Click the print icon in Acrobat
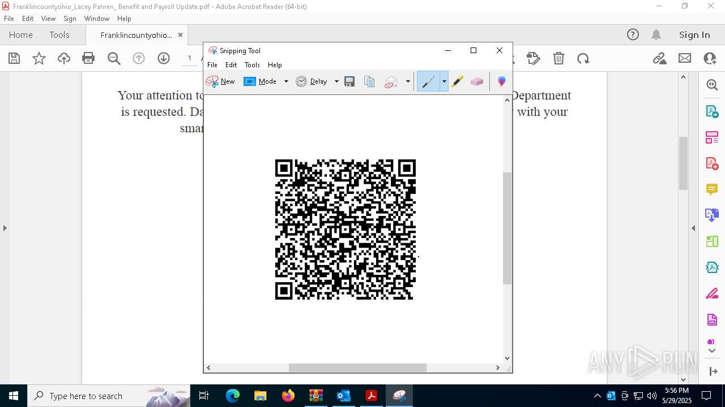 tap(88, 58)
